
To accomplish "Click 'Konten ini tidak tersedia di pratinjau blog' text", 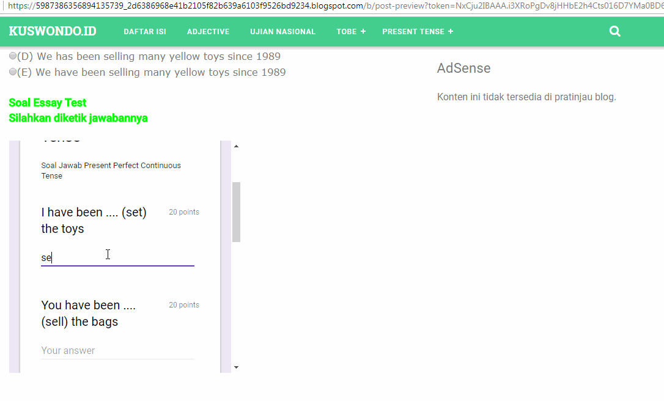I will point(526,97).
